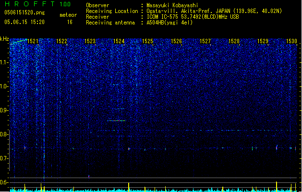The height and width of the screenshot is (192, 302).
Task: Click the Receiver ICOM IC-575 value
Action: [x=193, y=17]
